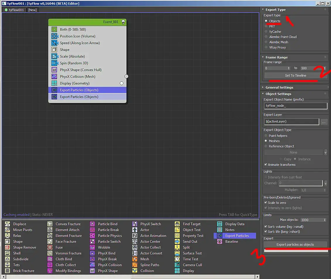Pick the Display Data operator icon
The width and height of the screenshot is (331, 279).
tap(219, 224)
